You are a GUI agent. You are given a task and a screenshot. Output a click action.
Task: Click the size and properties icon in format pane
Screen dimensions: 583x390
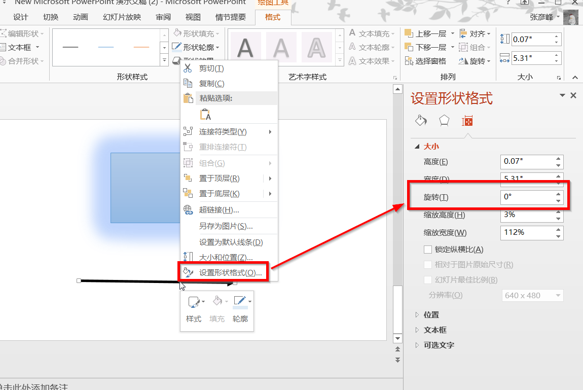tap(467, 121)
